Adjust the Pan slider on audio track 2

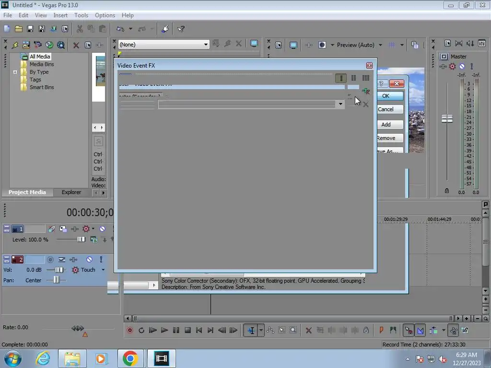coord(57,280)
